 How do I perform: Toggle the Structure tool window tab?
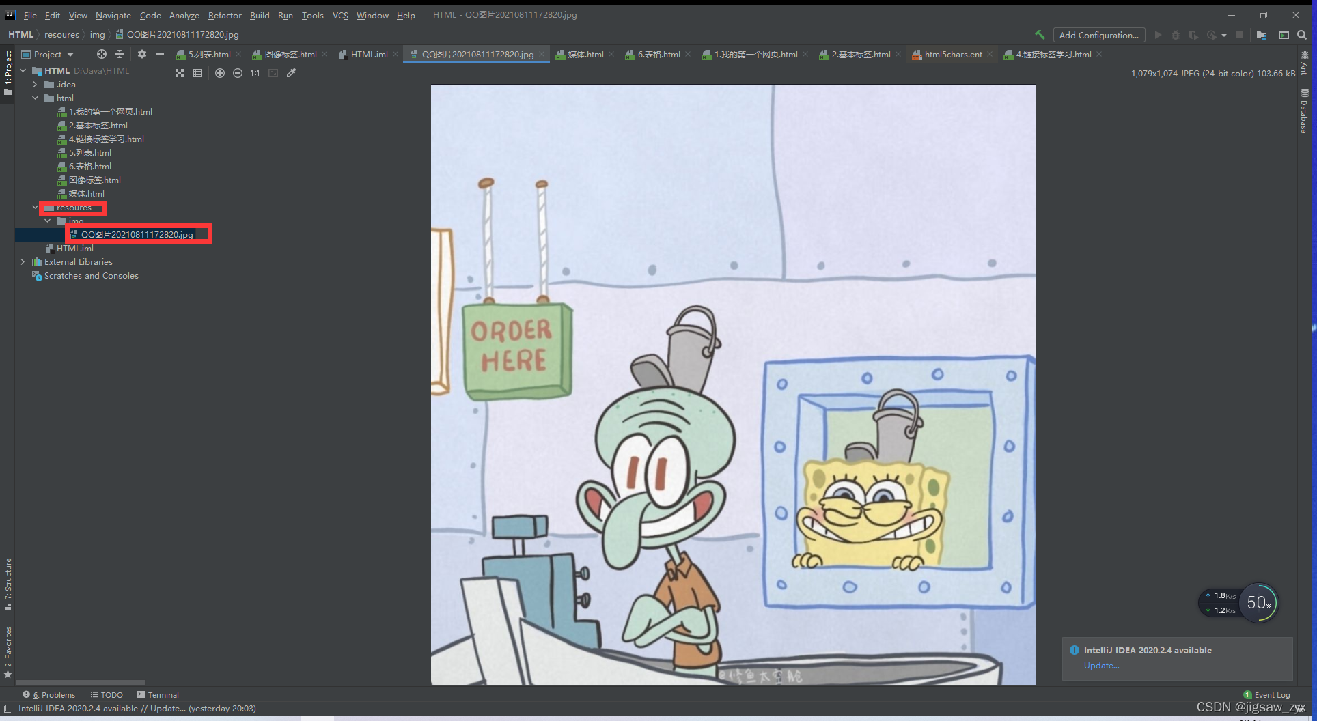point(8,584)
